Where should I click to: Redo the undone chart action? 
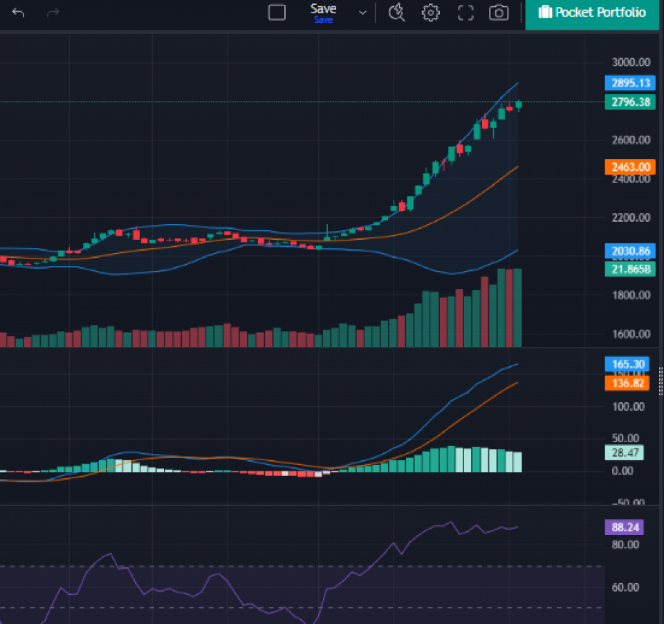pyautogui.click(x=53, y=13)
